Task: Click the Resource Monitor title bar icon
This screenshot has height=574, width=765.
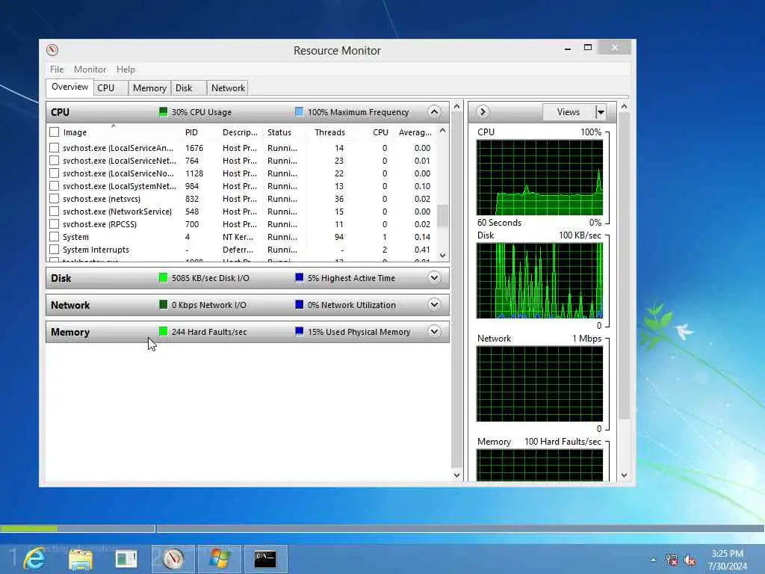Action: tap(52, 50)
